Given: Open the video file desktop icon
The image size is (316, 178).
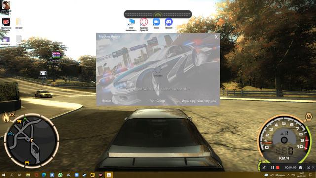Looking at the screenshot, I should click(43, 74).
